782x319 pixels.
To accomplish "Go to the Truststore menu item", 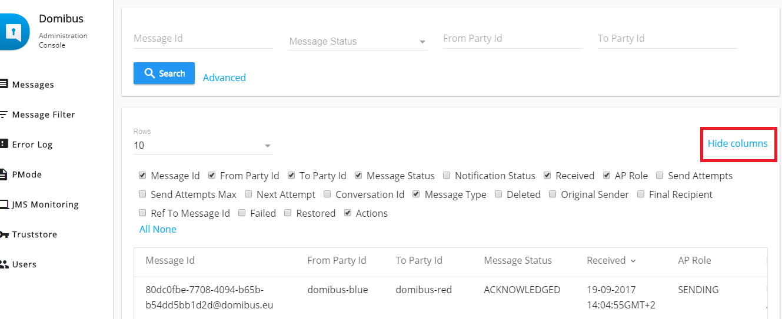I will (35, 234).
